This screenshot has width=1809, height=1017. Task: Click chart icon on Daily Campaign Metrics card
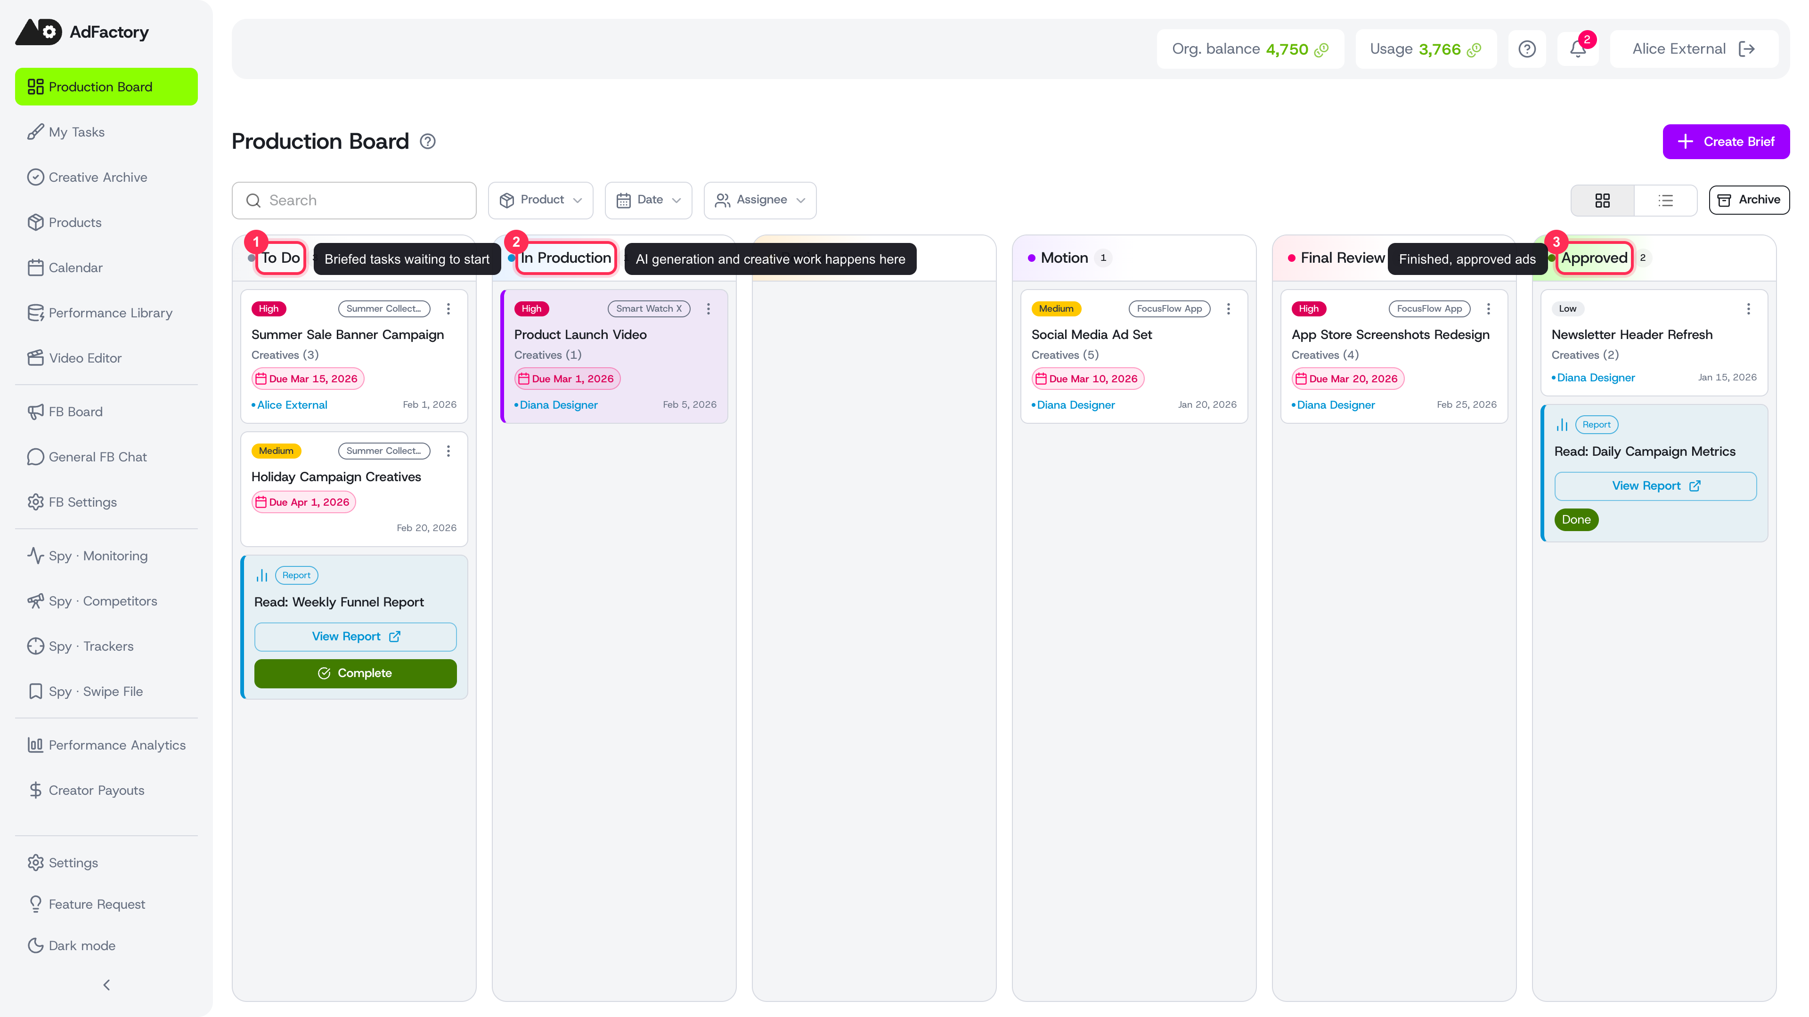click(1562, 425)
